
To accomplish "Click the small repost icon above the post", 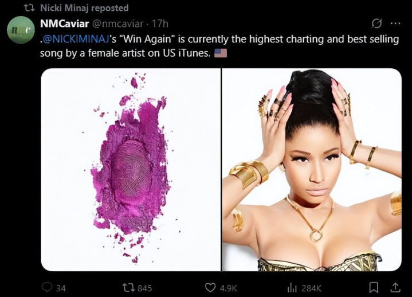I will [30, 8].
